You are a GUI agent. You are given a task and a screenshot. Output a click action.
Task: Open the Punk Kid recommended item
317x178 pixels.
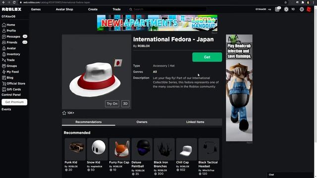75,155
